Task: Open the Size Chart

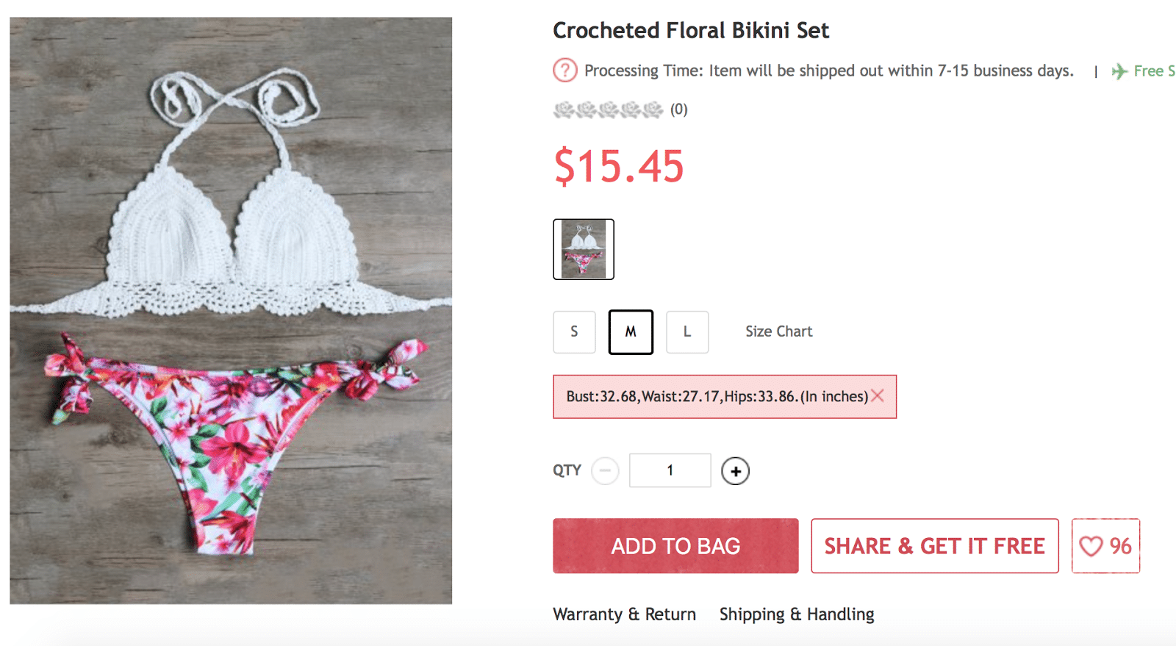Action: pyautogui.click(x=778, y=331)
